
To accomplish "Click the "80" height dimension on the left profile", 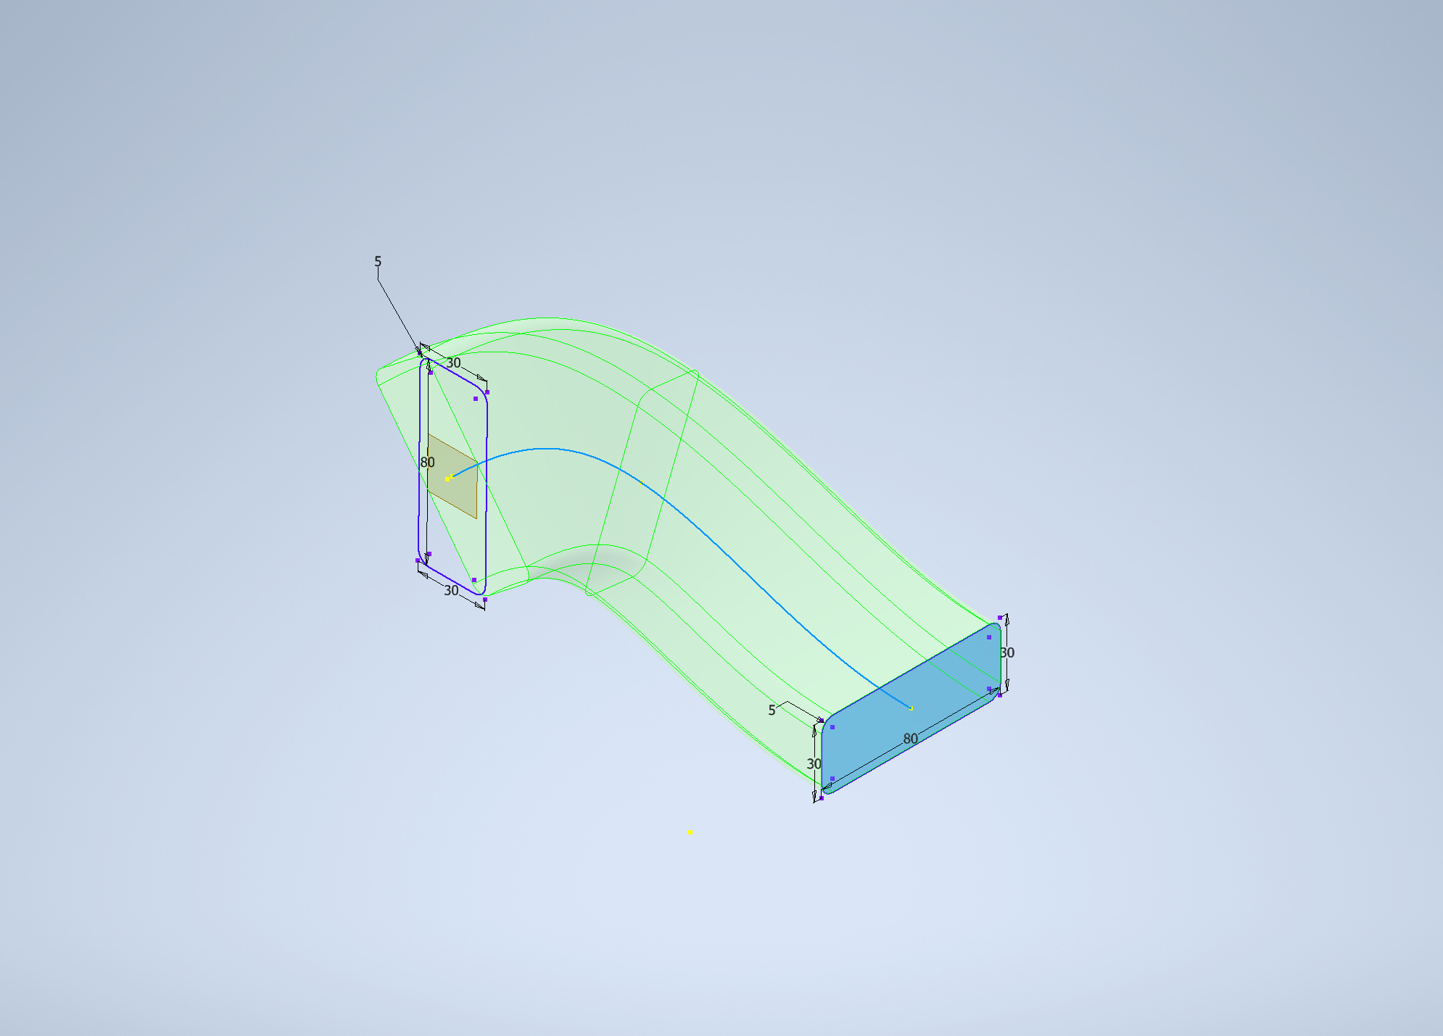I will click(x=426, y=462).
